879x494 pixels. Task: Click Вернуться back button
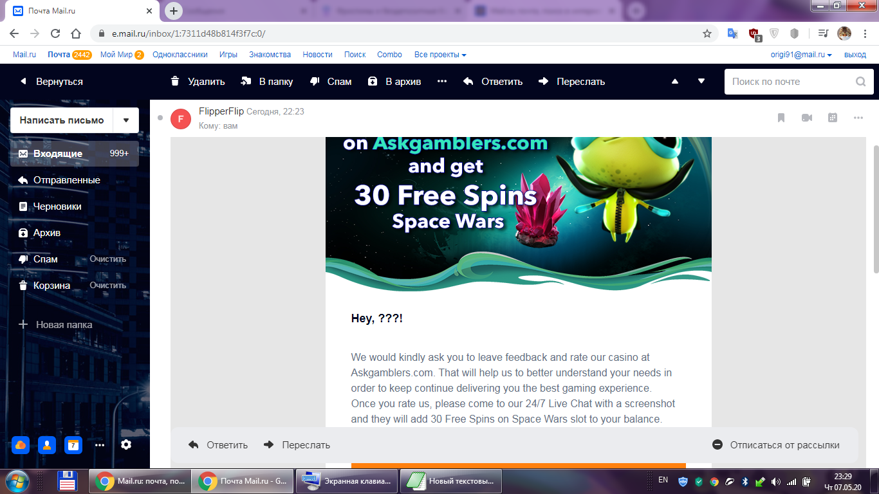pos(51,82)
